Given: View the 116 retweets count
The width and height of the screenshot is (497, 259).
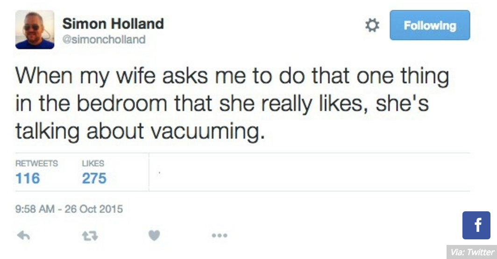Looking at the screenshot, I should [28, 178].
